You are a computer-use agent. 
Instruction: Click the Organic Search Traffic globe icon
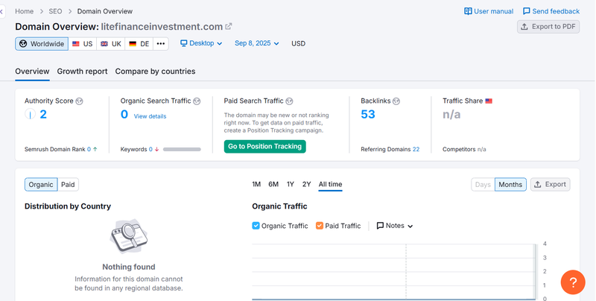click(197, 101)
